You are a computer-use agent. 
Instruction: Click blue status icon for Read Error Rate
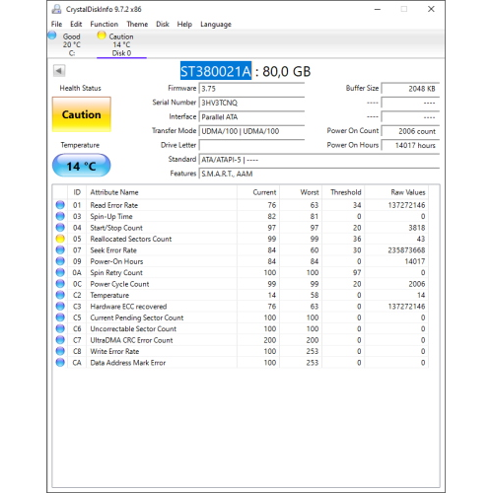(x=60, y=205)
